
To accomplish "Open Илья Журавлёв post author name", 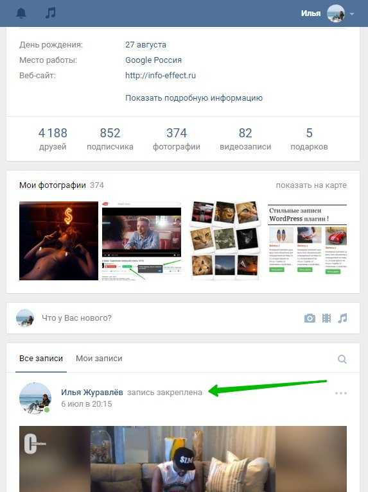I will 92,392.
